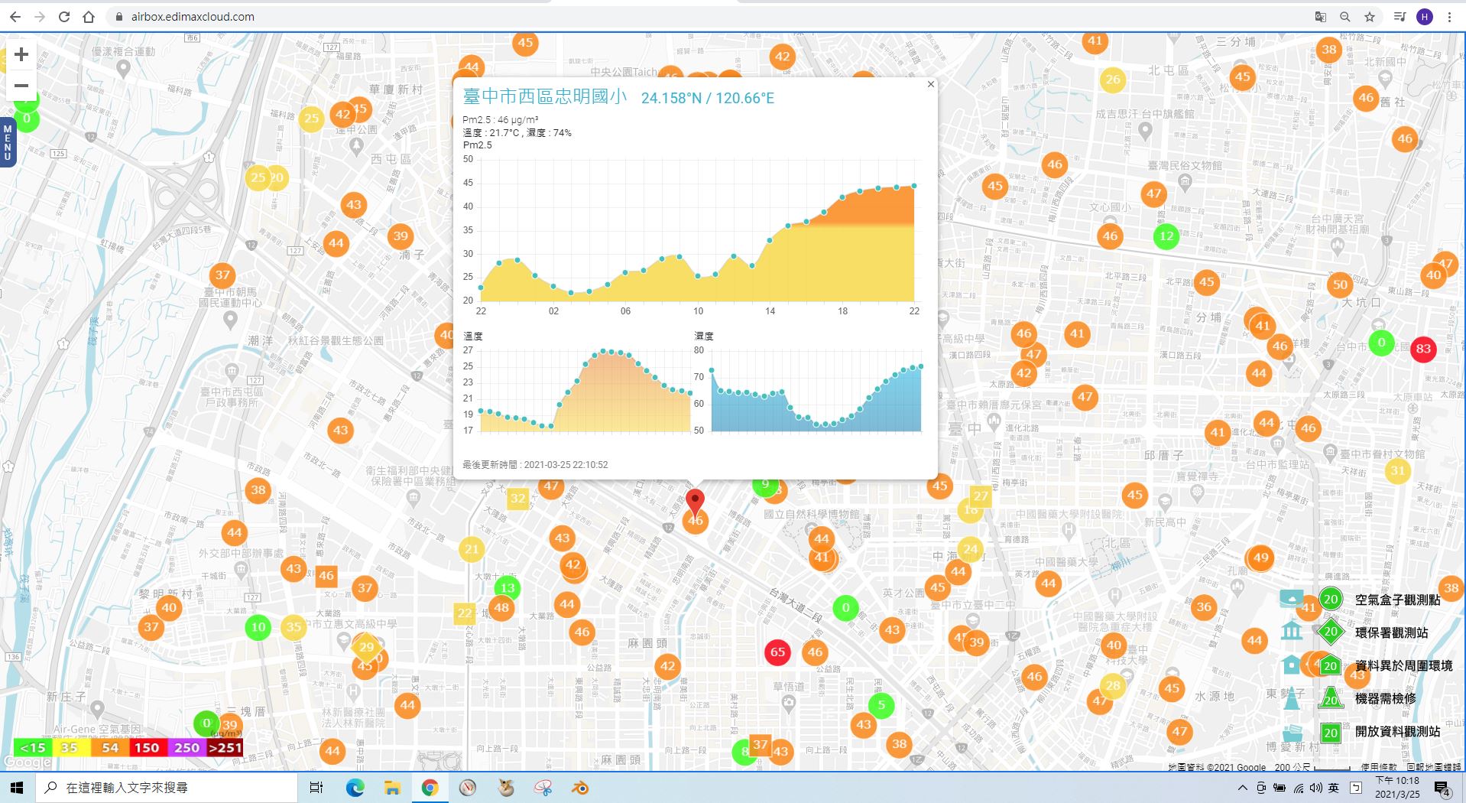Select the yellow 31 sensor marker
Screen dimensions: 1466x803
pyautogui.click(x=1398, y=470)
